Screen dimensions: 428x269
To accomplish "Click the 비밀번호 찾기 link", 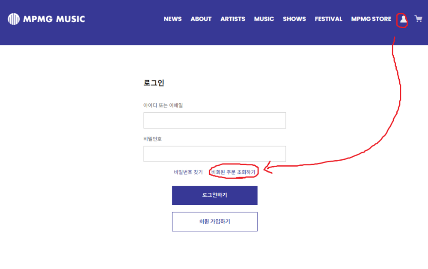I will click(188, 172).
